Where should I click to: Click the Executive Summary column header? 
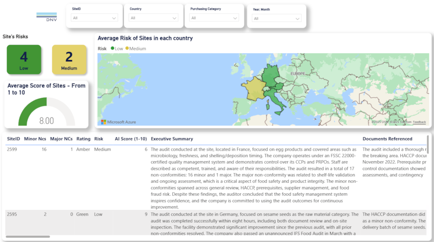172,139
